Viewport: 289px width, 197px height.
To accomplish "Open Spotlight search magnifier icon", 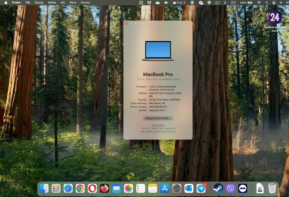I will point(266,3).
